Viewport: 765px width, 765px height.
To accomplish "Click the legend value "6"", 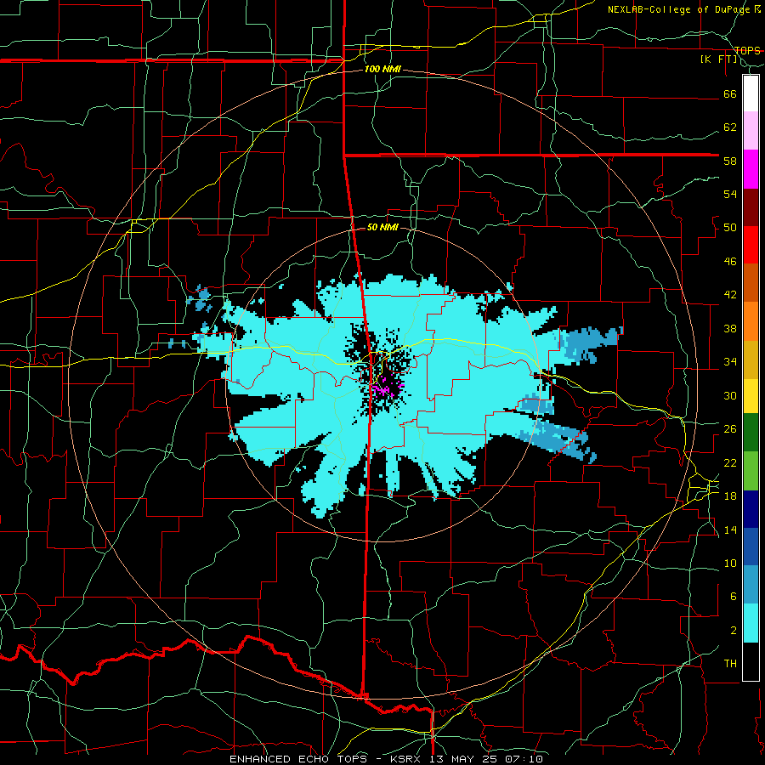I will tap(733, 597).
